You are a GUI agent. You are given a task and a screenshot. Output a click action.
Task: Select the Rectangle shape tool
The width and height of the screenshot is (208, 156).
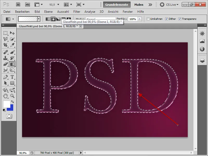point(12,83)
